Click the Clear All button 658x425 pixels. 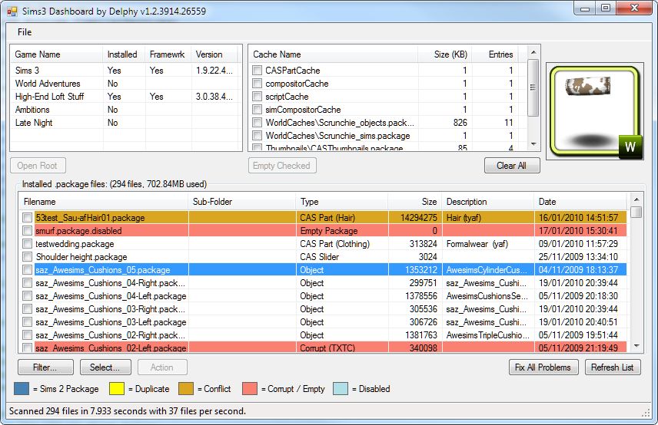click(512, 166)
